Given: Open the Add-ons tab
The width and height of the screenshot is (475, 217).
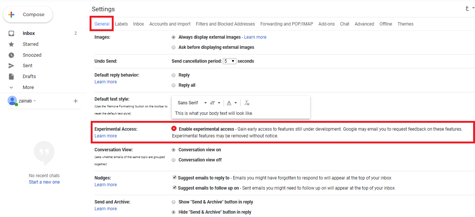Looking at the screenshot, I should click(x=326, y=24).
